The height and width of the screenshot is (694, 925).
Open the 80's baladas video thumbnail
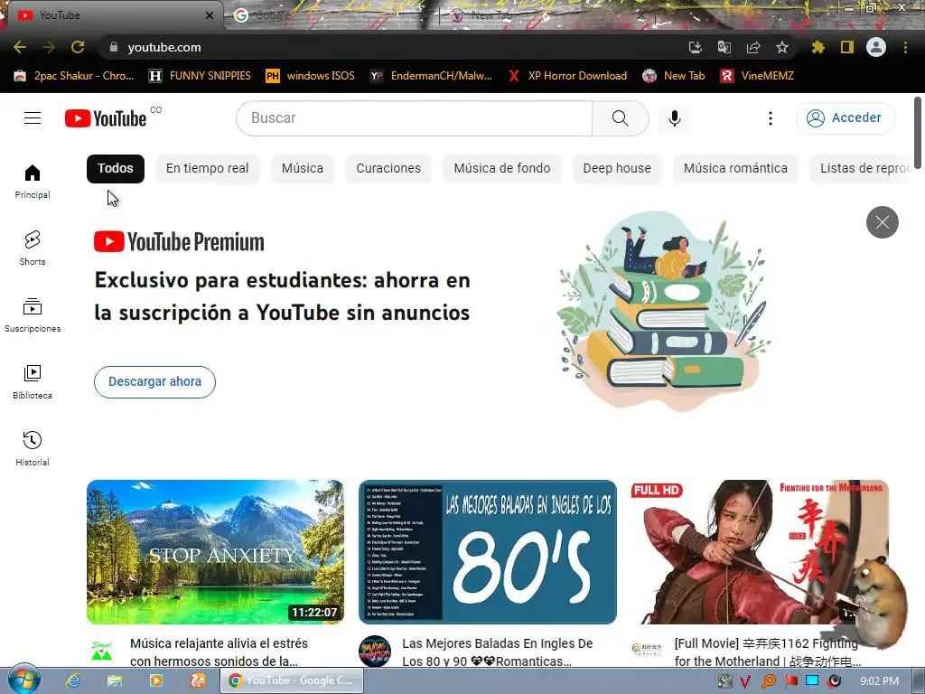coord(488,552)
